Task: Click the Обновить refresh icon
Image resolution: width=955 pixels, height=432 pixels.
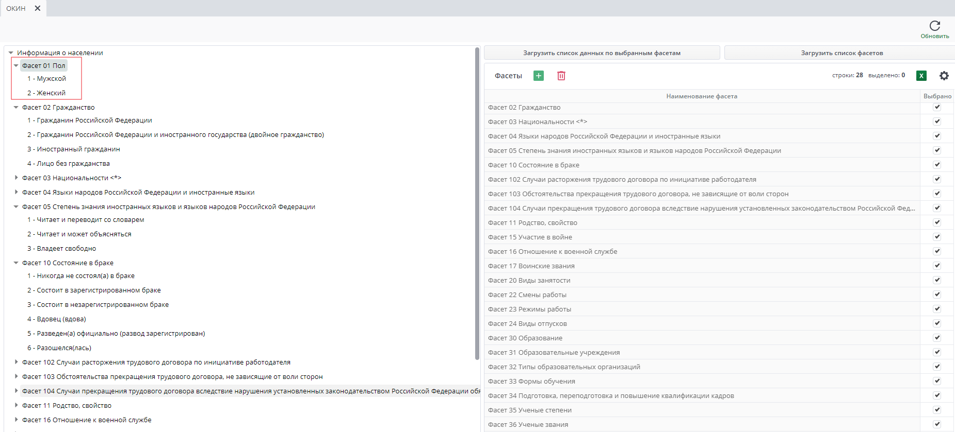Action: point(934,26)
